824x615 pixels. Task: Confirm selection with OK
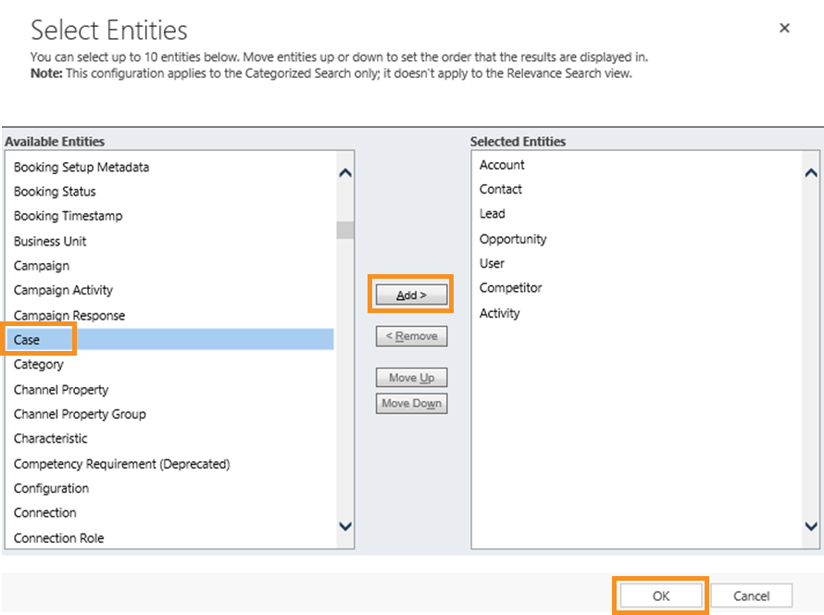coord(660,596)
